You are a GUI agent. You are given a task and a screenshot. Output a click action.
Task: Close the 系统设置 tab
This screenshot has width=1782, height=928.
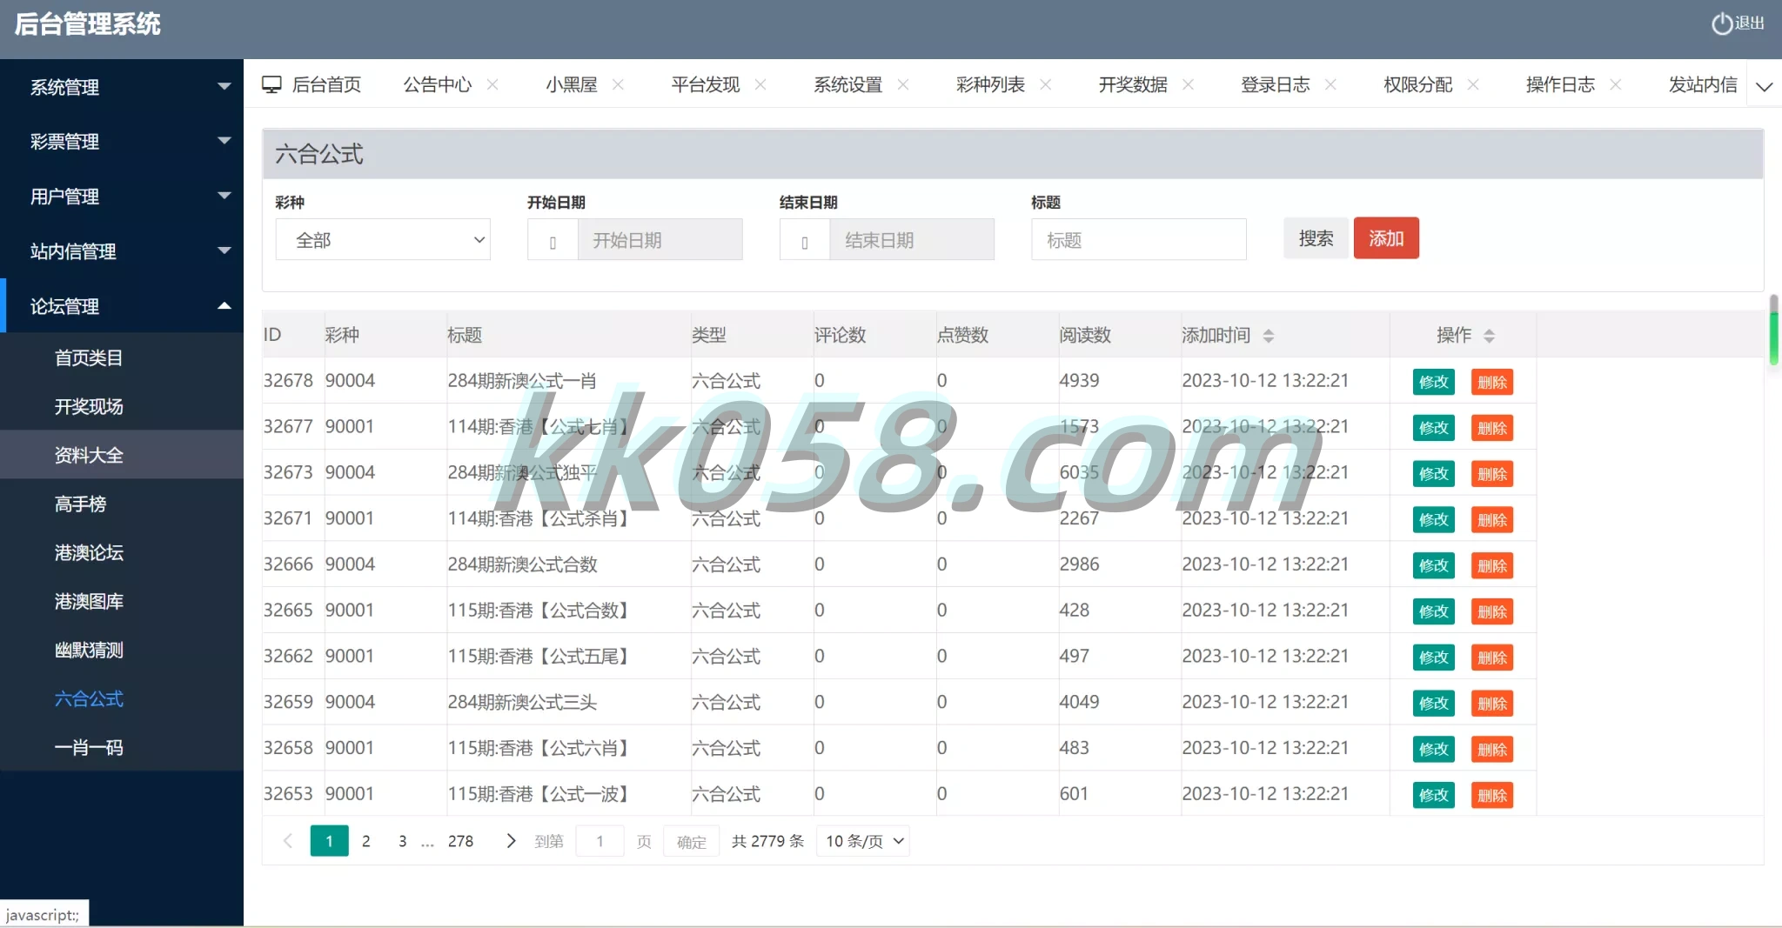point(903,84)
